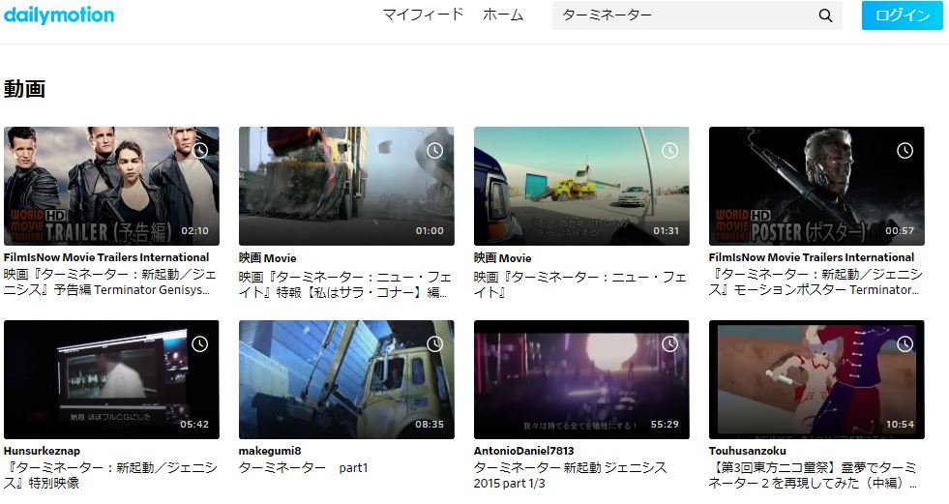
Task: Click watch-later clock on Genisys trailer thumbnail
Action: [x=200, y=151]
